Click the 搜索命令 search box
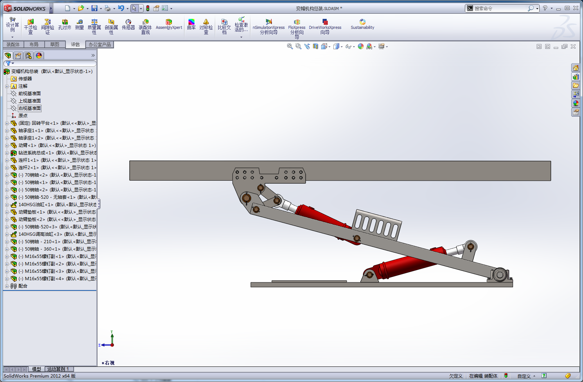This screenshot has width=583, height=382. coord(500,8)
